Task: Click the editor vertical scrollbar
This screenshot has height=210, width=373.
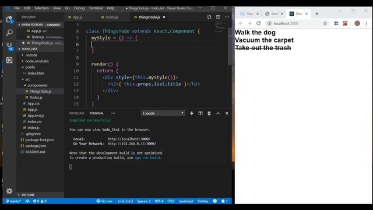Action: [230, 47]
